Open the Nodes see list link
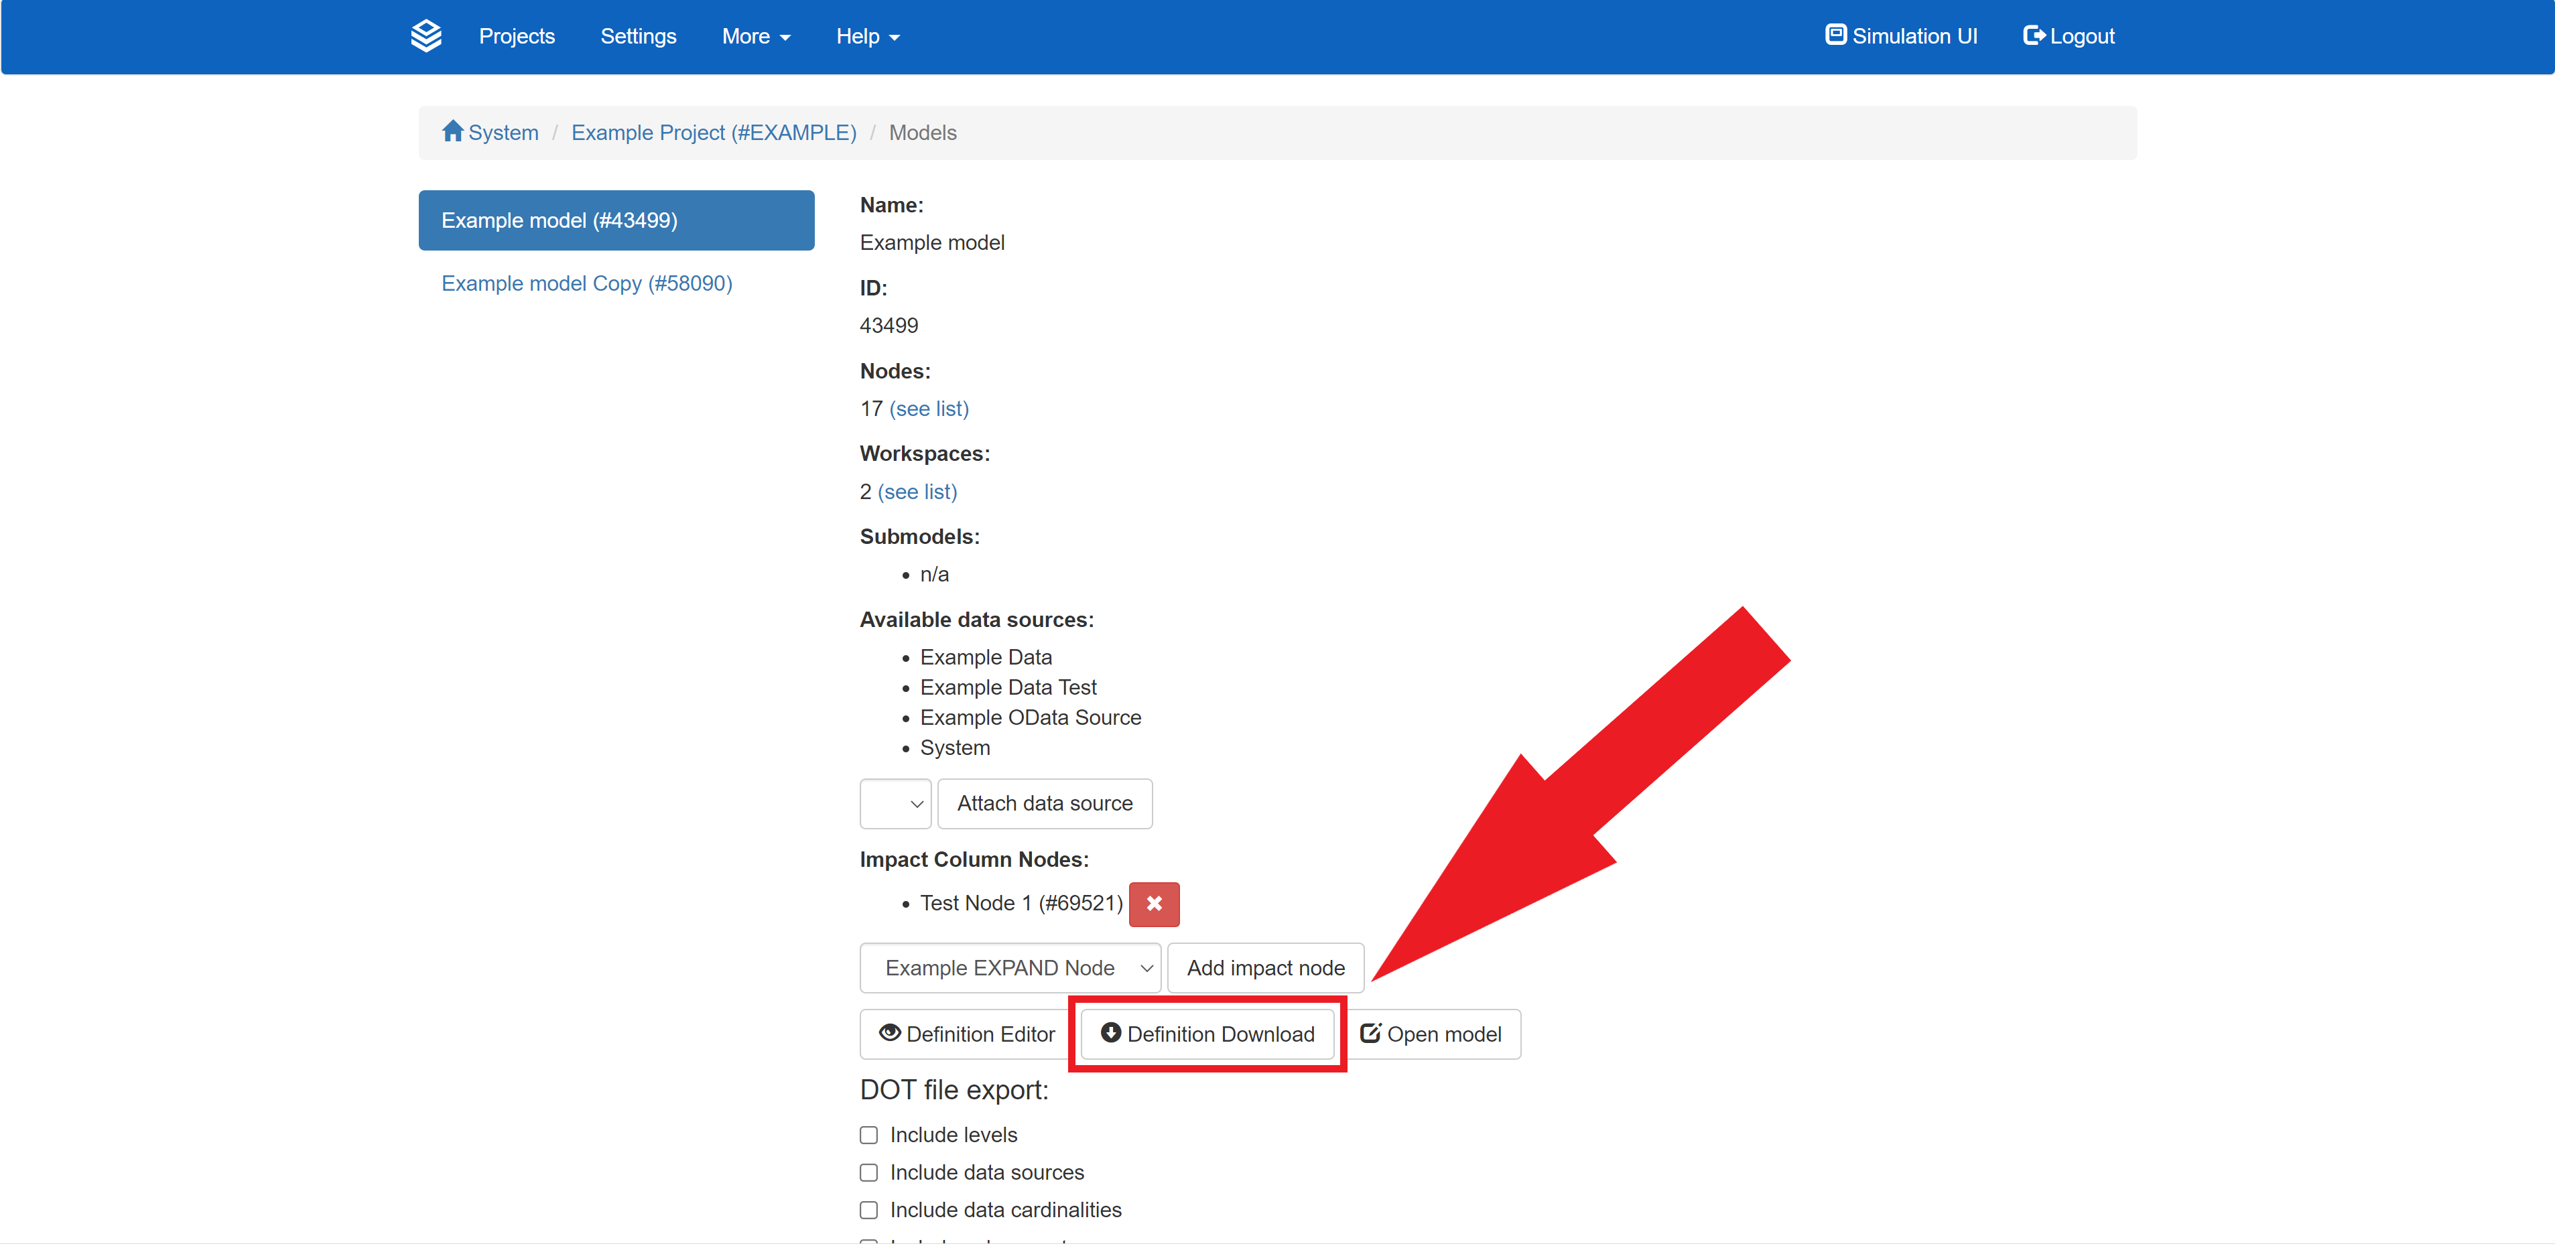The image size is (2555, 1246). (x=928, y=409)
